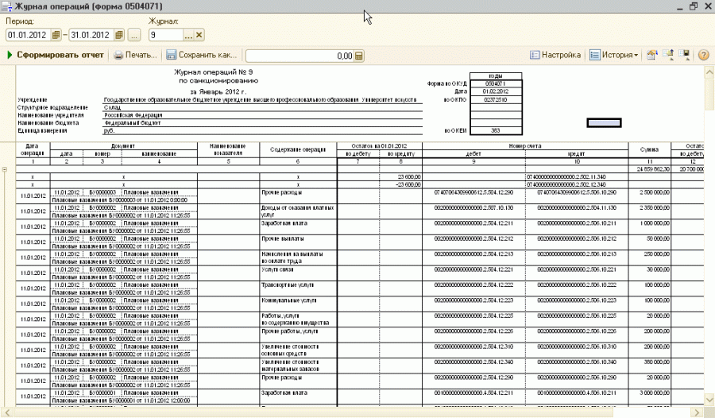Screen dimensions: 715x418
Task: Click the cell Коммунальные услуги
Action: [x=298, y=304]
